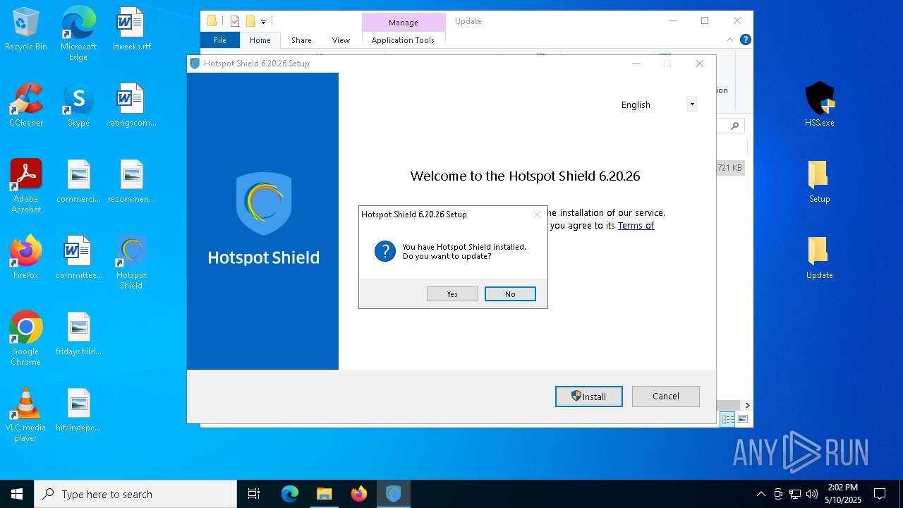Viewport: 903px width, 508px height.
Task: Switch to the Share ribbon tab
Action: click(x=301, y=40)
